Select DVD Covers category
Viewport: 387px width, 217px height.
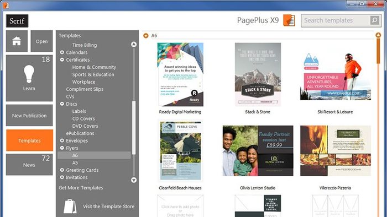85,126
